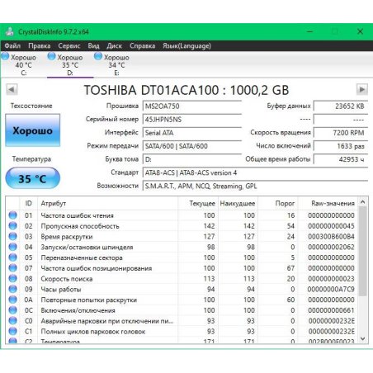373x373 pixels.
Task: Go to next disk with right arrow
Action: pyautogui.click(x=362, y=89)
